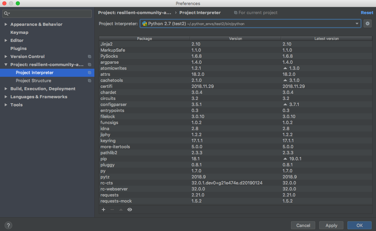Expand Appearance & Behavior section
Viewport: 376px width, 231px height.
[x=6, y=24]
